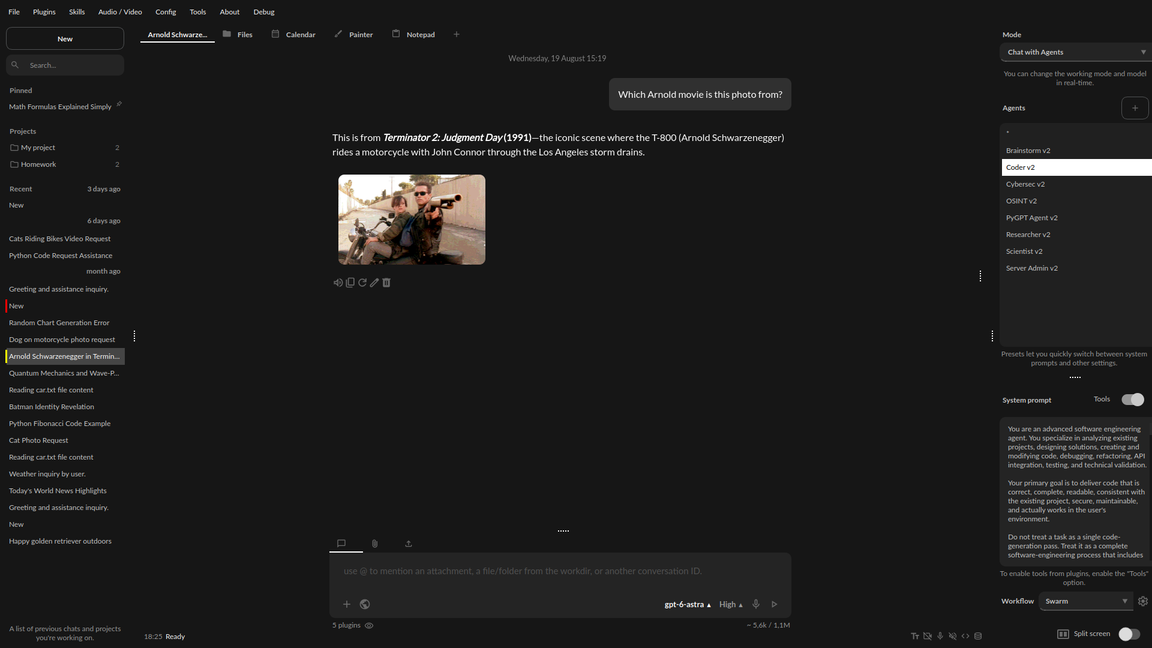Select the Cybersec v2 agent
The image size is (1152, 648).
(x=1076, y=184)
